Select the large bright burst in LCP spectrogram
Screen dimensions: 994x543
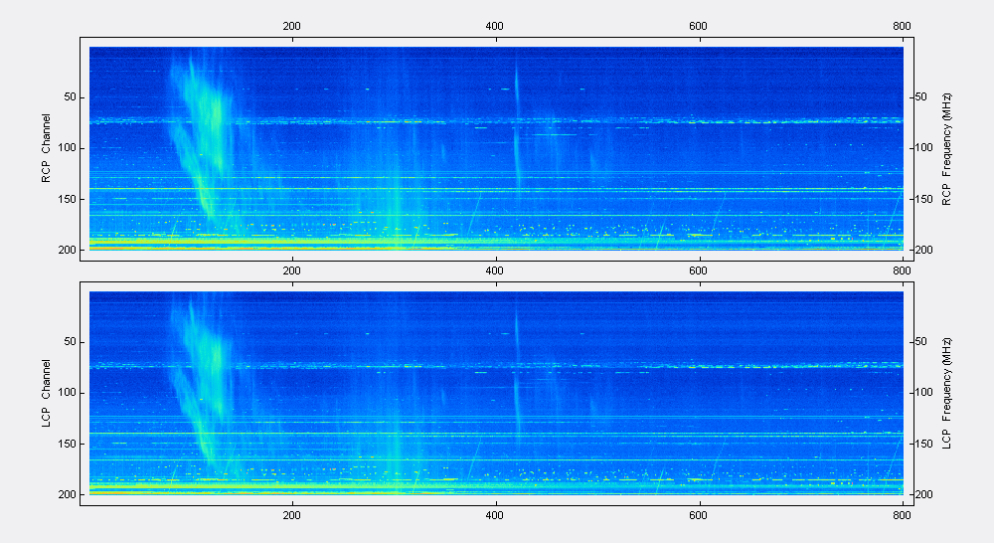pyautogui.click(x=200, y=381)
